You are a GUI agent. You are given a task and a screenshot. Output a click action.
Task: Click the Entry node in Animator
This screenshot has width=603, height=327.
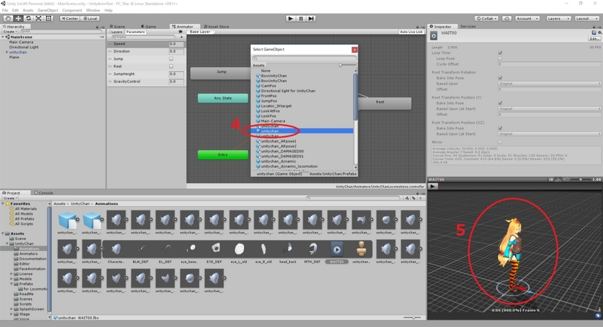pos(223,154)
